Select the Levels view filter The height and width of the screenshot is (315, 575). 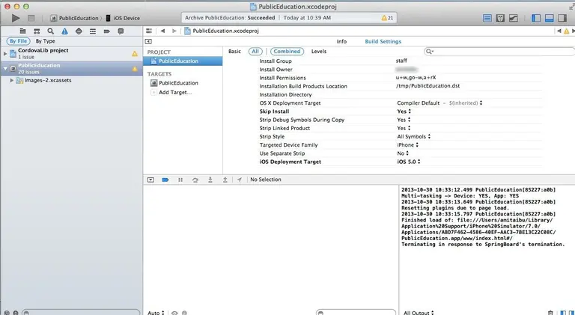[x=319, y=52]
